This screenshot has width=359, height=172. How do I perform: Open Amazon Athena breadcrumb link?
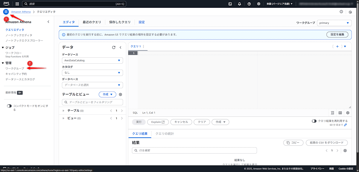21,12
